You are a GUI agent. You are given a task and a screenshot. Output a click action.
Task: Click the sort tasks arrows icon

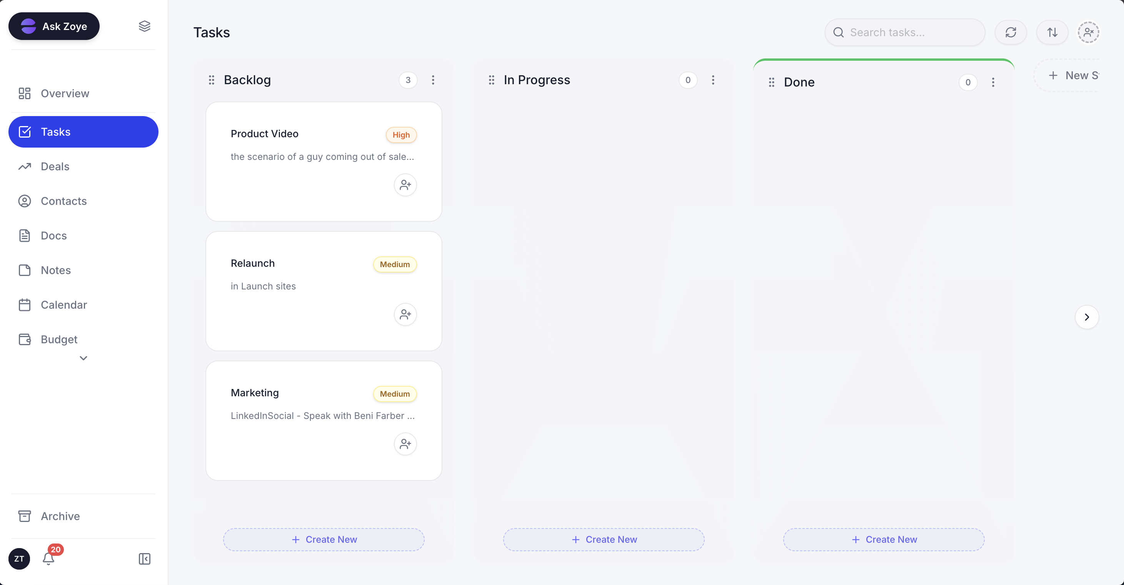coord(1052,32)
